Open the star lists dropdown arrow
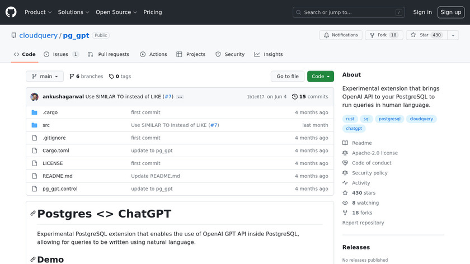470x264 pixels. tap(453, 35)
